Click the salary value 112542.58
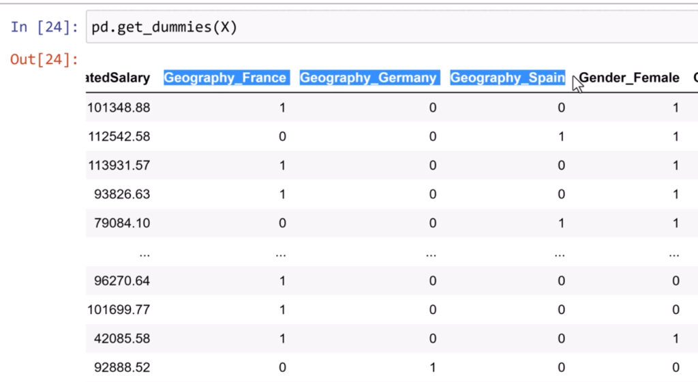The height and width of the screenshot is (382, 698). tap(119, 136)
